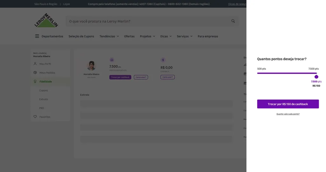Select PRO in the sidebar
326x172 pixels.
(42, 108)
